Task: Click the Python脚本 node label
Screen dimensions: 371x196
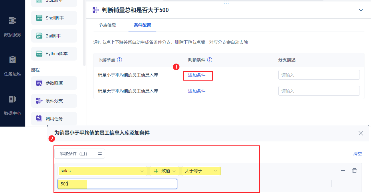Action: tap(57, 54)
